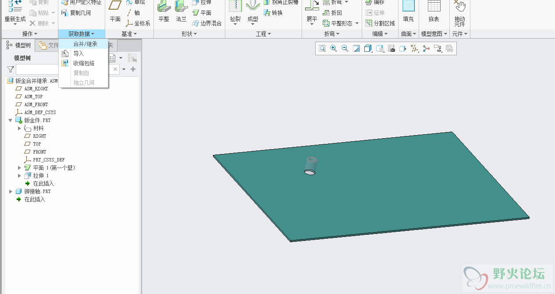This screenshot has height=294, width=555.
Task: Expand the Model Intent (模型意图) group dropdown
Action: tap(434, 34)
